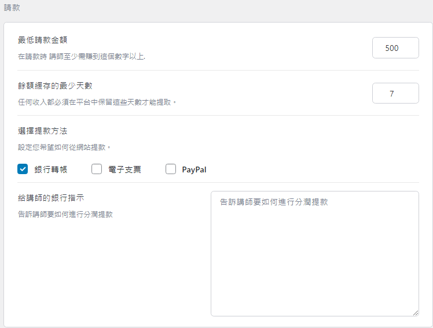
Task: Click the text area resize handle corner
Action: (416, 313)
